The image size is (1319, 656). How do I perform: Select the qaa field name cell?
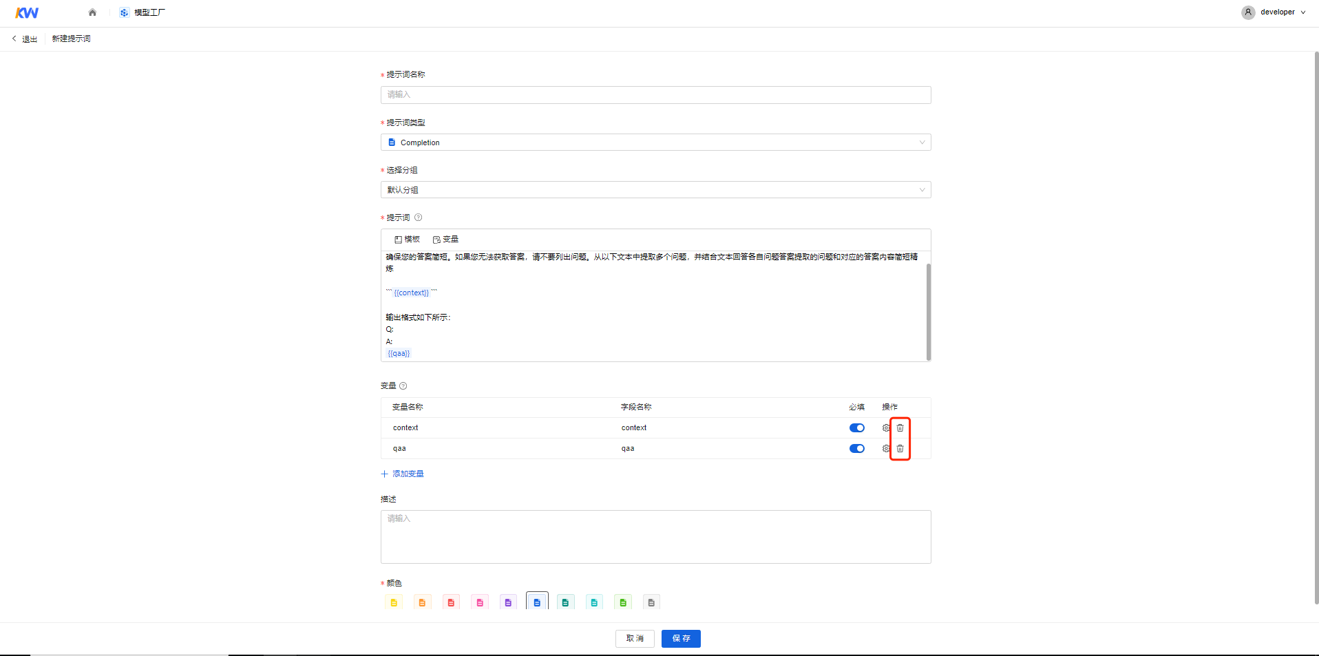coord(628,449)
